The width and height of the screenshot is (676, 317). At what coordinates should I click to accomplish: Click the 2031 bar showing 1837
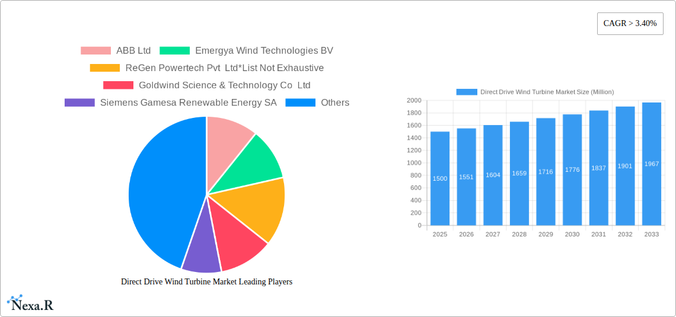tap(598, 168)
